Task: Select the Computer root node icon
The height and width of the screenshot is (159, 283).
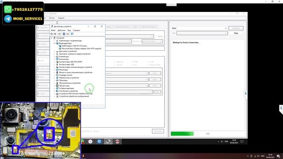Action: (54, 38)
